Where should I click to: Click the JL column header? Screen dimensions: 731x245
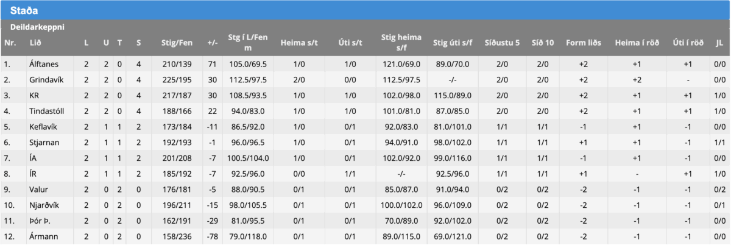tap(719, 43)
